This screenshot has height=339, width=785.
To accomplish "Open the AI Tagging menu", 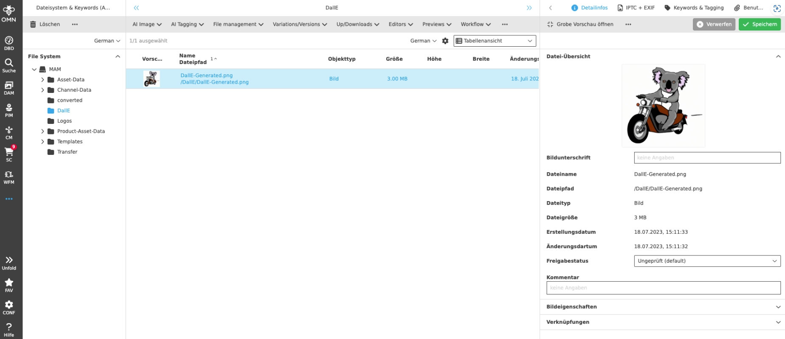I will (x=187, y=25).
